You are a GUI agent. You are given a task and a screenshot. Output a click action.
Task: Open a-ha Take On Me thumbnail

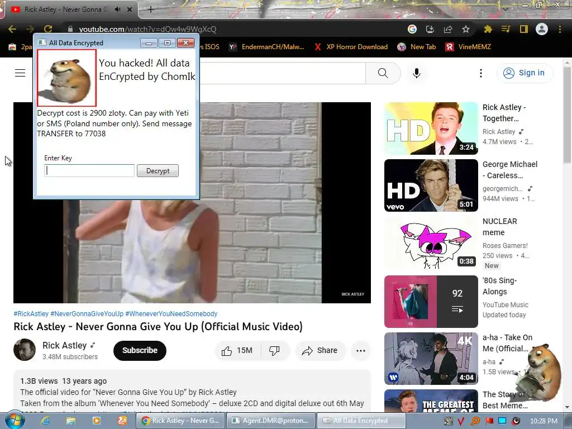pos(431,359)
